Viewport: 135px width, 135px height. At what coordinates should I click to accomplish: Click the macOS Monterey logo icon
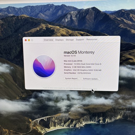tap(44, 66)
